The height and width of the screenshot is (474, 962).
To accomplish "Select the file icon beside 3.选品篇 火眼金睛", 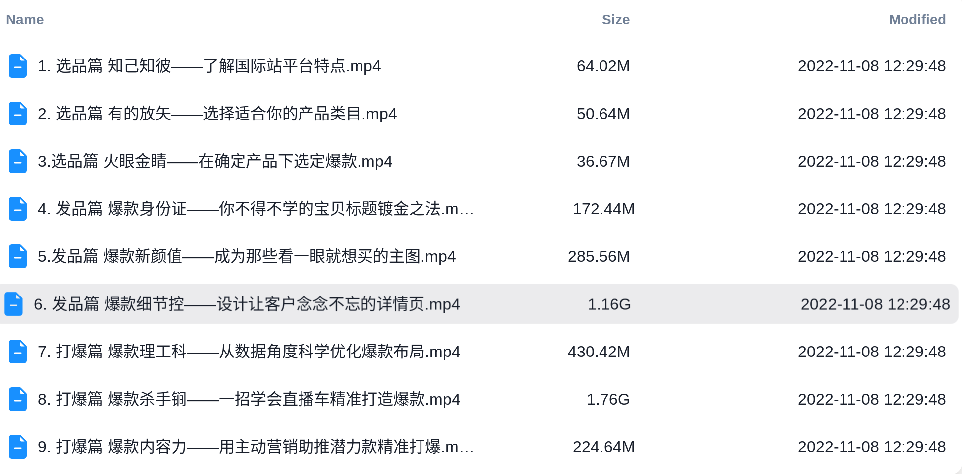I will click(x=18, y=161).
